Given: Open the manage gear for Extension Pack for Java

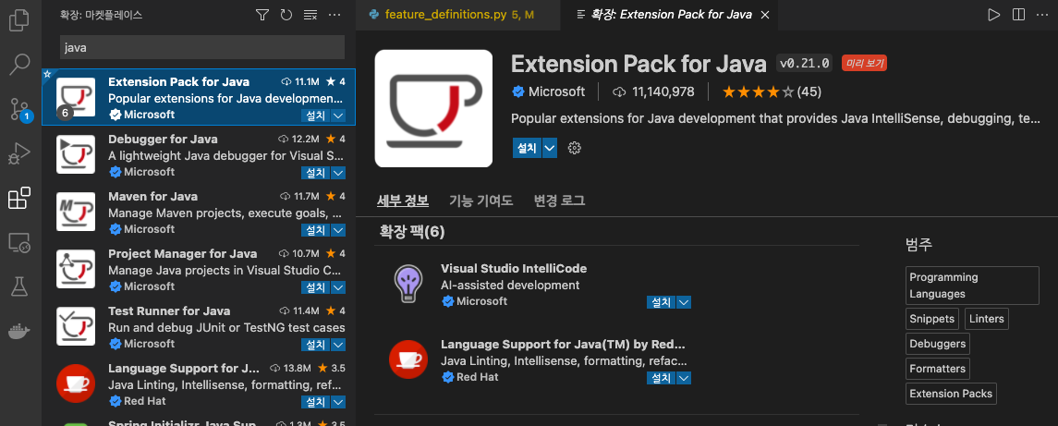Looking at the screenshot, I should point(575,148).
